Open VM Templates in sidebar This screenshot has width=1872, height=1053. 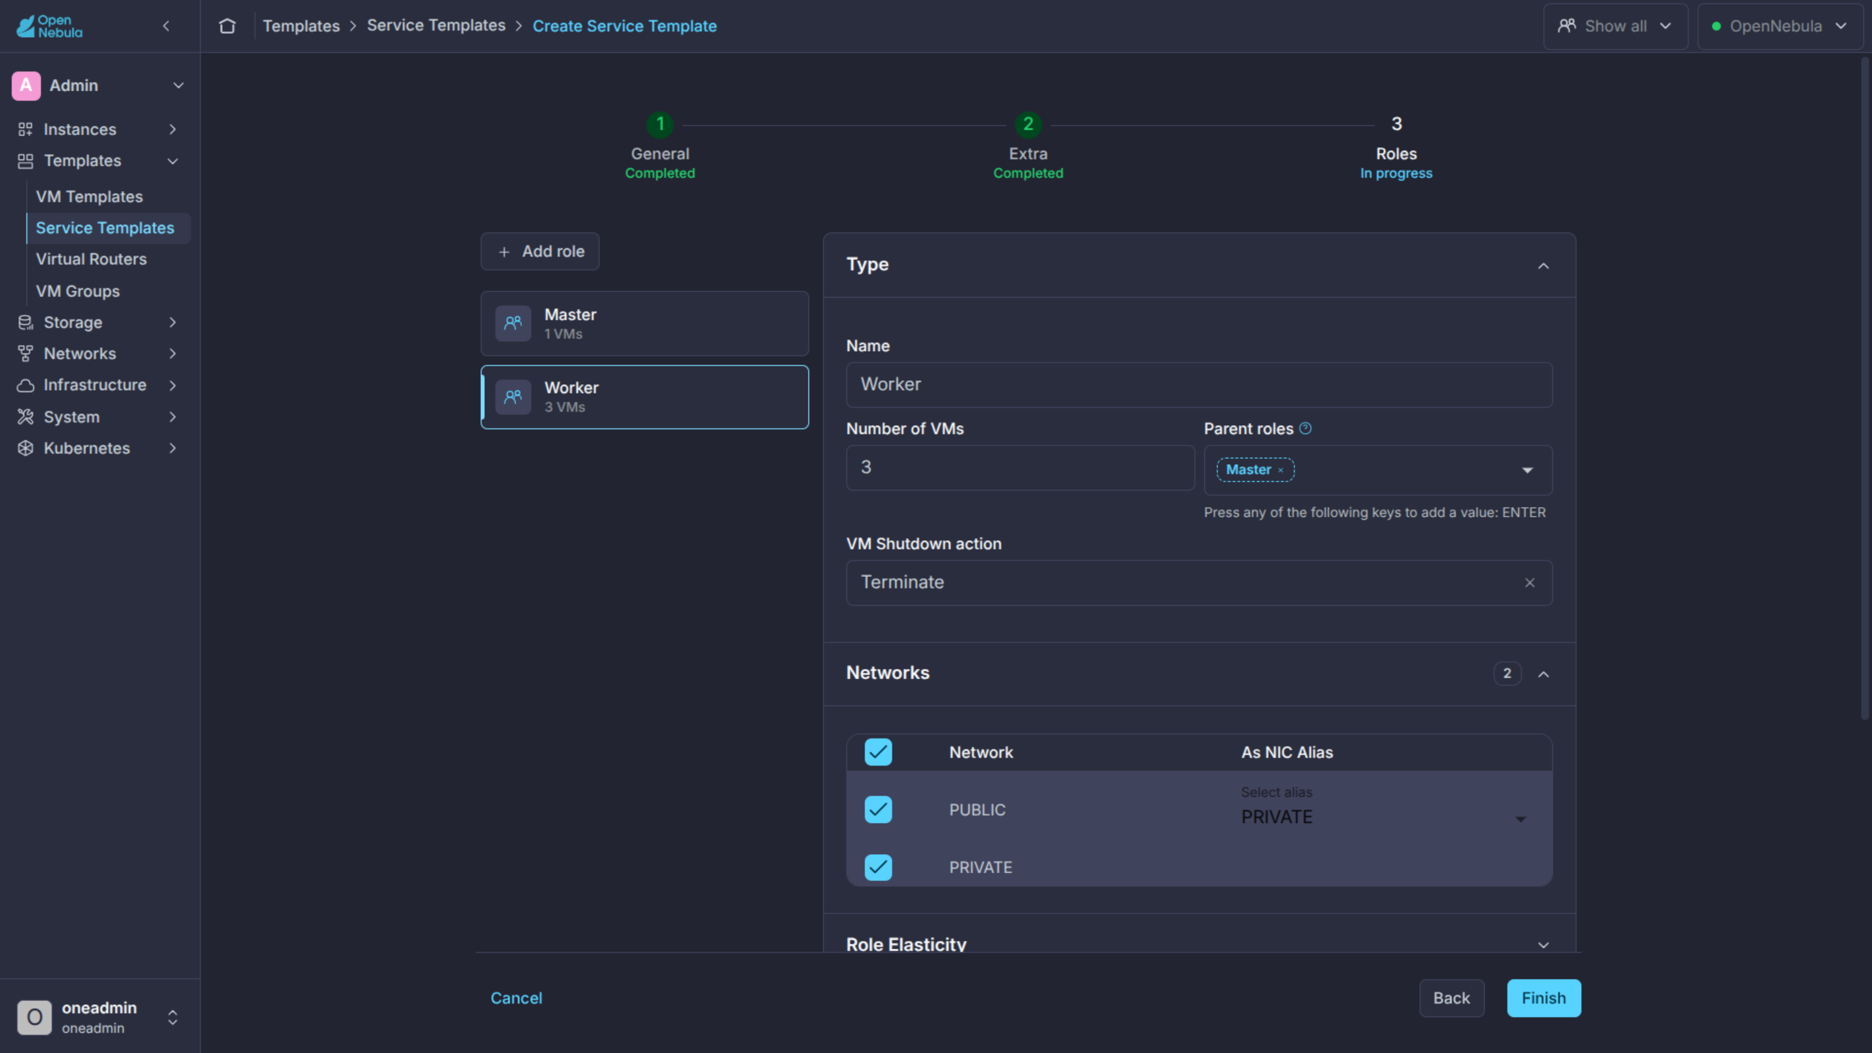tap(90, 197)
